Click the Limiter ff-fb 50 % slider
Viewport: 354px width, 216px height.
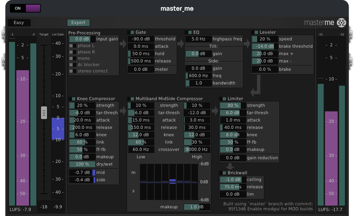(x=233, y=142)
